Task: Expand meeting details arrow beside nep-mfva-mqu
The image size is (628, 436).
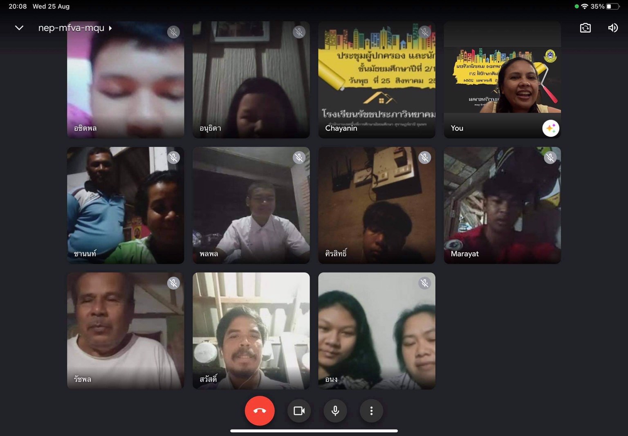Action: (110, 28)
